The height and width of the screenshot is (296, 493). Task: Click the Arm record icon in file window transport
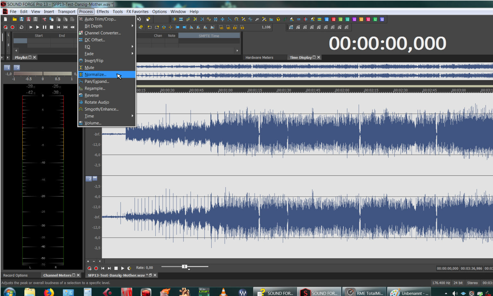click(x=90, y=268)
